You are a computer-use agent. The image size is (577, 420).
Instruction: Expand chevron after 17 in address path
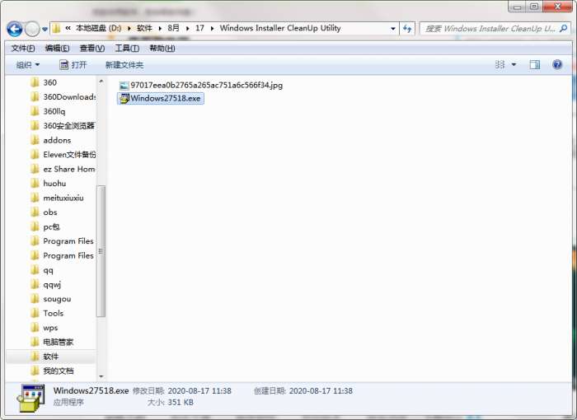[x=212, y=28]
